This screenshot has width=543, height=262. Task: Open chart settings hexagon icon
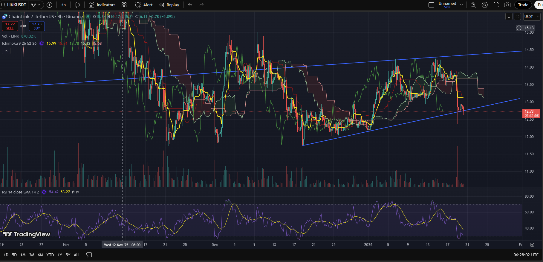click(485, 5)
